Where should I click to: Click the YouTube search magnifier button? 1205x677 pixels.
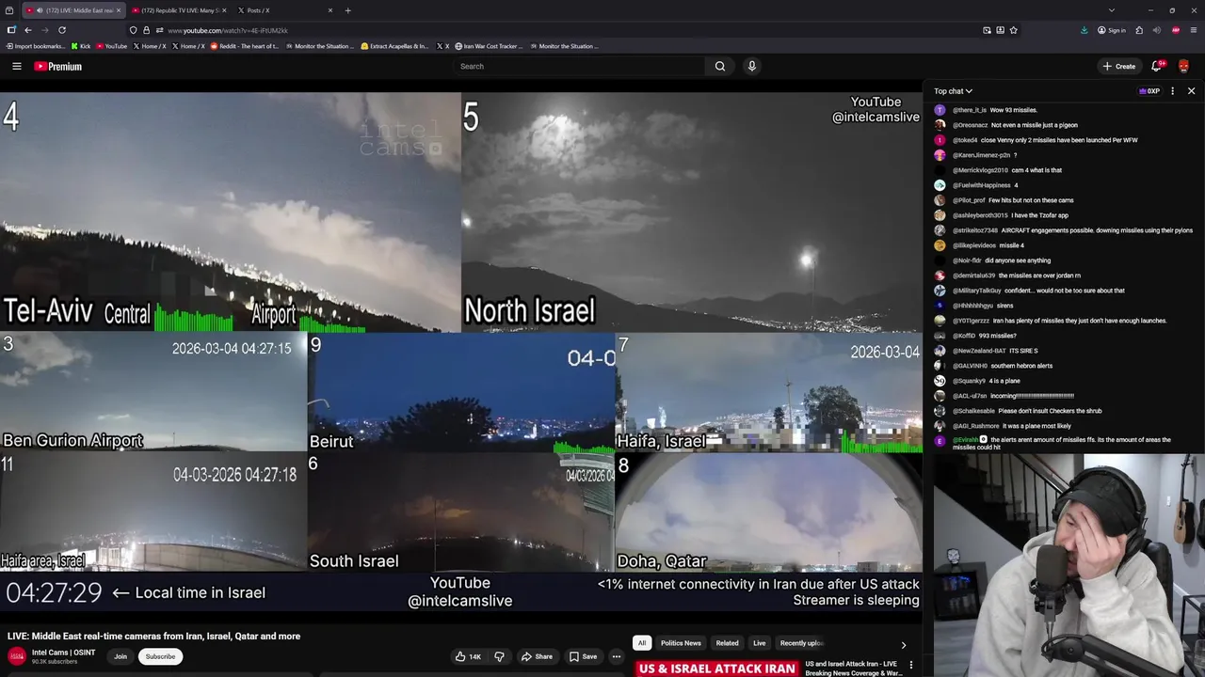720,66
